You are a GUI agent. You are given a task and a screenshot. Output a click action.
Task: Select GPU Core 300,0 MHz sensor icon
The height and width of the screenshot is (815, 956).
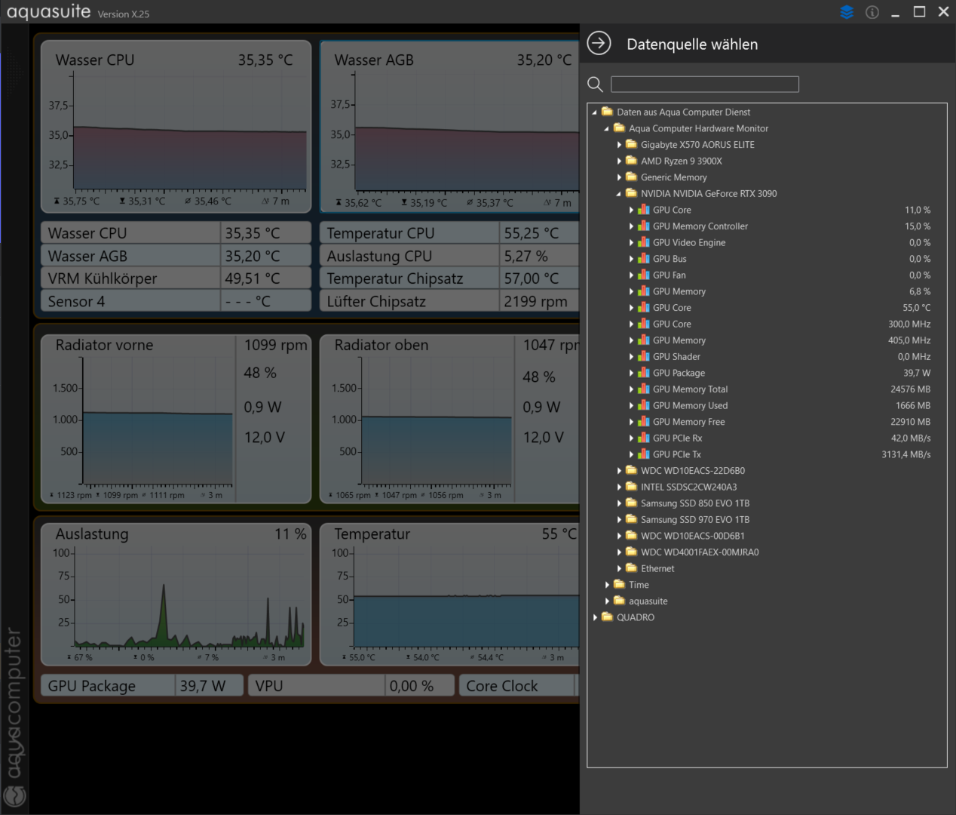tap(644, 324)
